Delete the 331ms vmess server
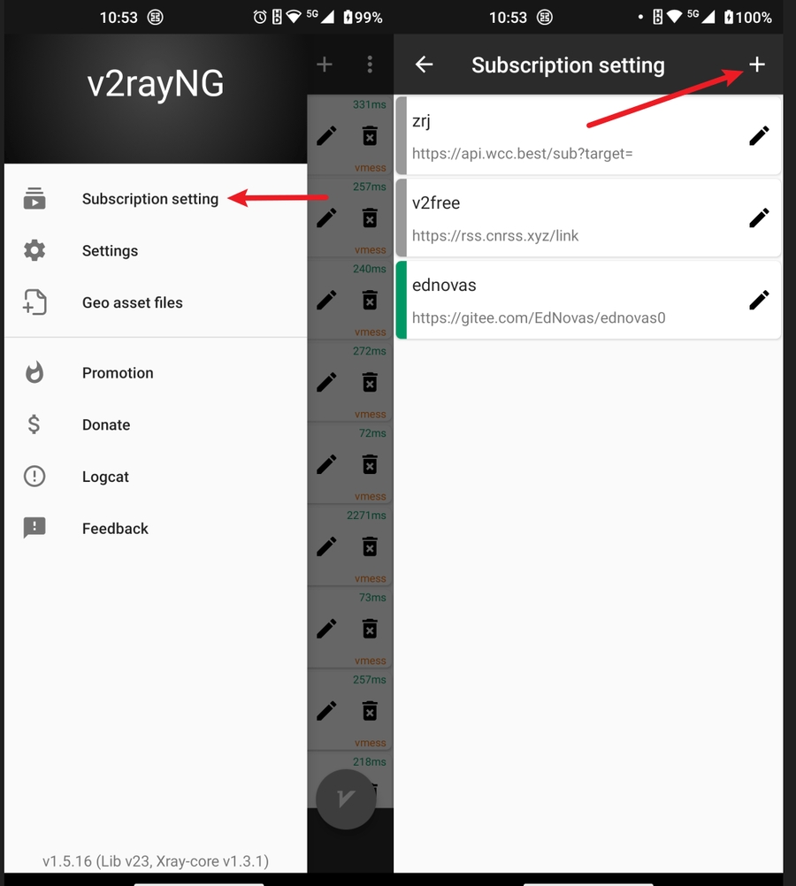Viewport: 796px width, 886px height. point(370,135)
